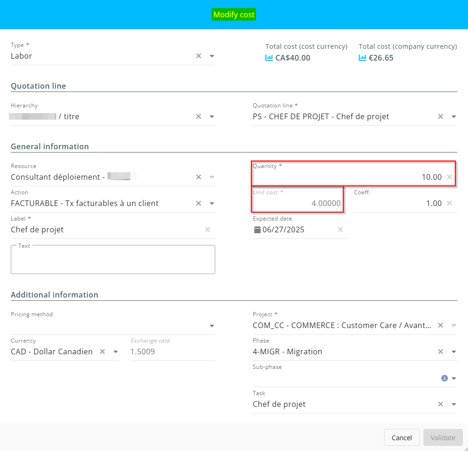
Task: Click chart icon next to CA$40.00 total
Action: click(x=269, y=58)
